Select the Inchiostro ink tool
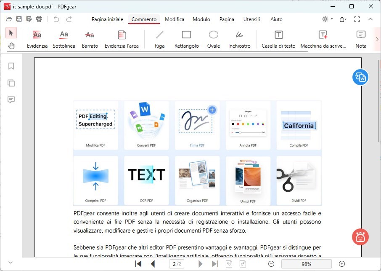This screenshot has height=271, width=381. pos(239,38)
